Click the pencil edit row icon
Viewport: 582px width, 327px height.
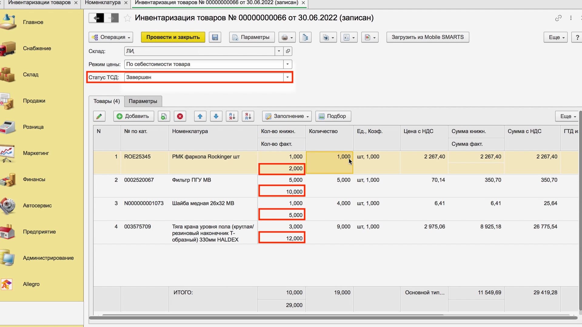99,116
